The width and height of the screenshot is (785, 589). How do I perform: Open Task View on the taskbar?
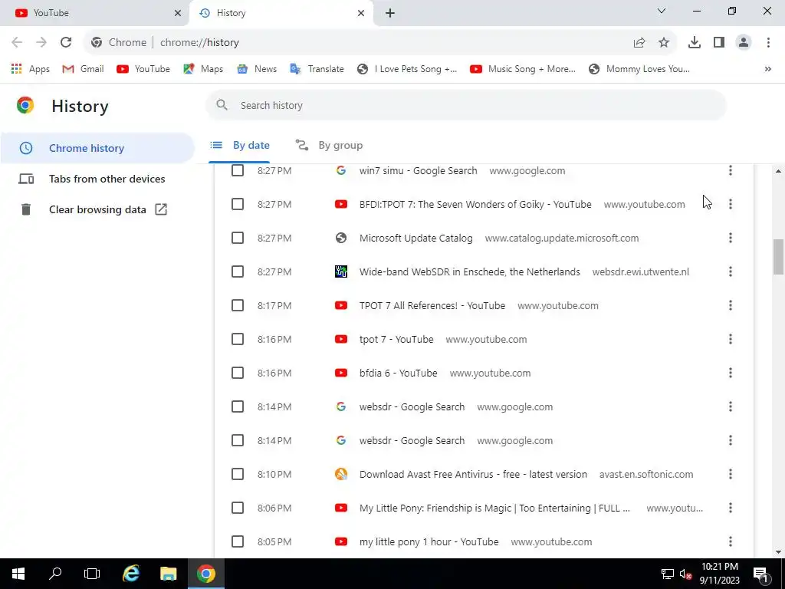click(x=92, y=574)
